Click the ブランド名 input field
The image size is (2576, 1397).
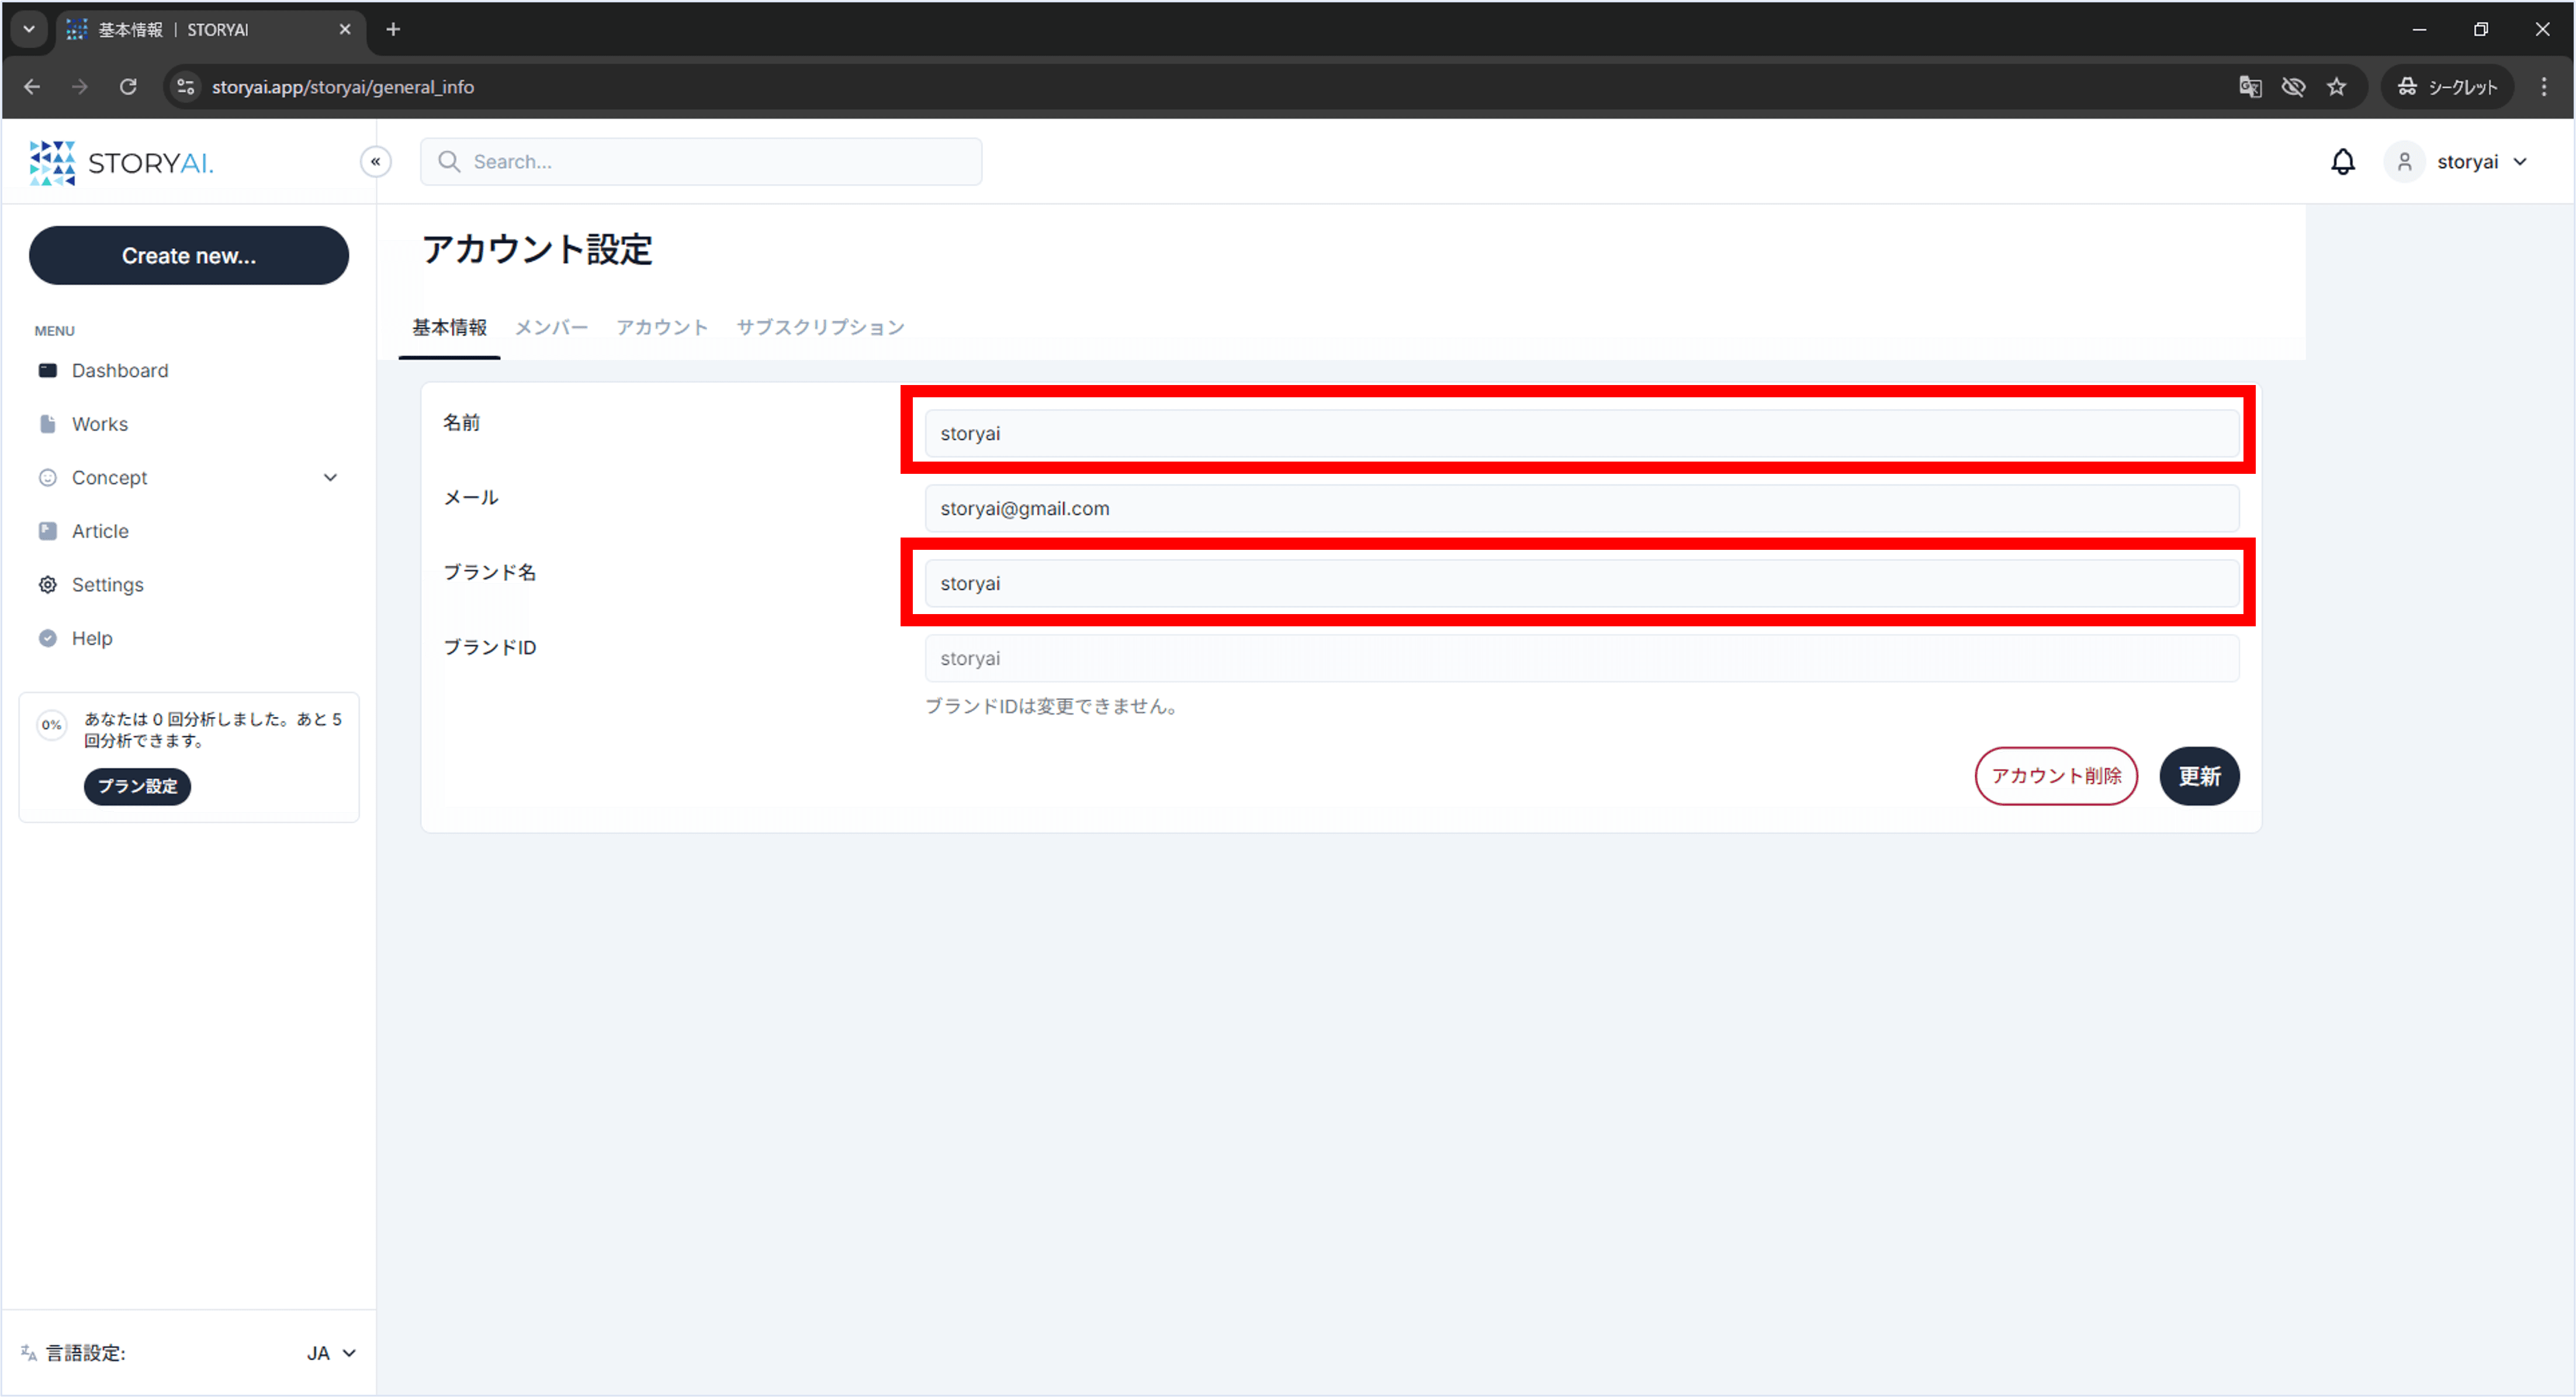click(x=1581, y=583)
